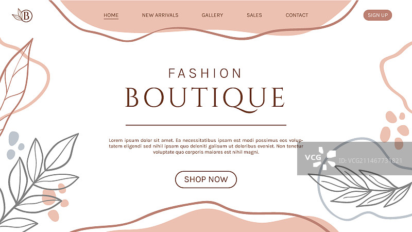Go to NEW ARRIVALS page
The height and width of the screenshot is (232, 412).
coord(160,15)
